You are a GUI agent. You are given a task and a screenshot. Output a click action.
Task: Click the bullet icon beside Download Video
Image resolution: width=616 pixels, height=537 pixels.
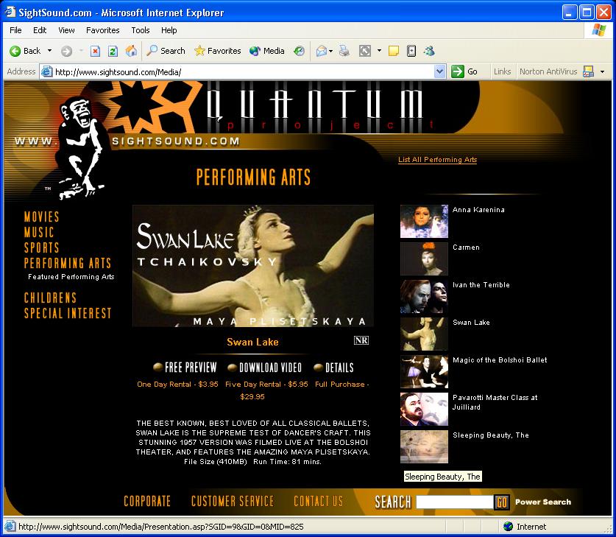click(232, 368)
